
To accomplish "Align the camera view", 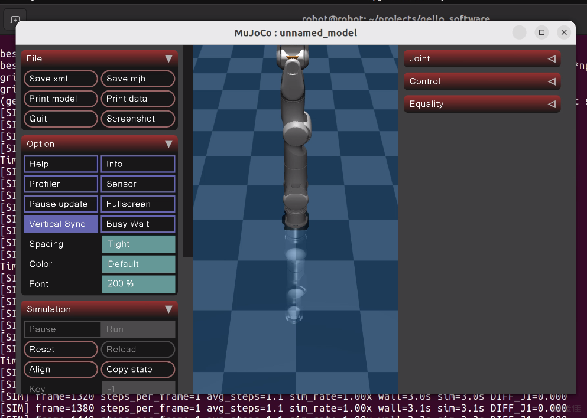I will tap(61, 369).
